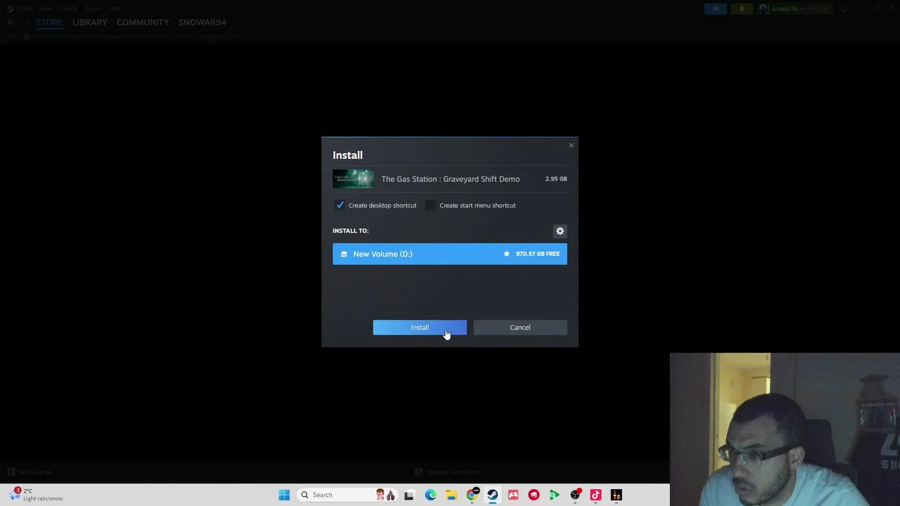The width and height of the screenshot is (900, 506).
Task: Open the Help menu in Steam
Action: pyautogui.click(x=115, y=8)
